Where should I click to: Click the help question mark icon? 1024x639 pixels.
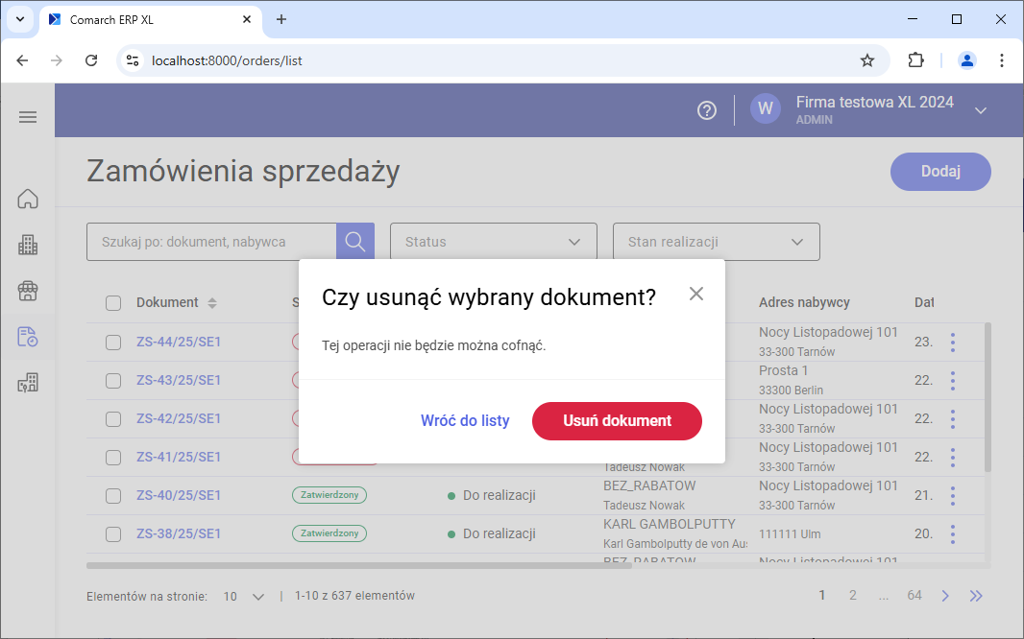706,110
